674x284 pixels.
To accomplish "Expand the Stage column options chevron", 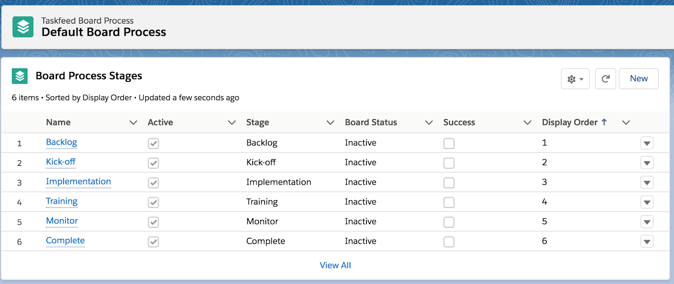I will [x=330, y=122].
